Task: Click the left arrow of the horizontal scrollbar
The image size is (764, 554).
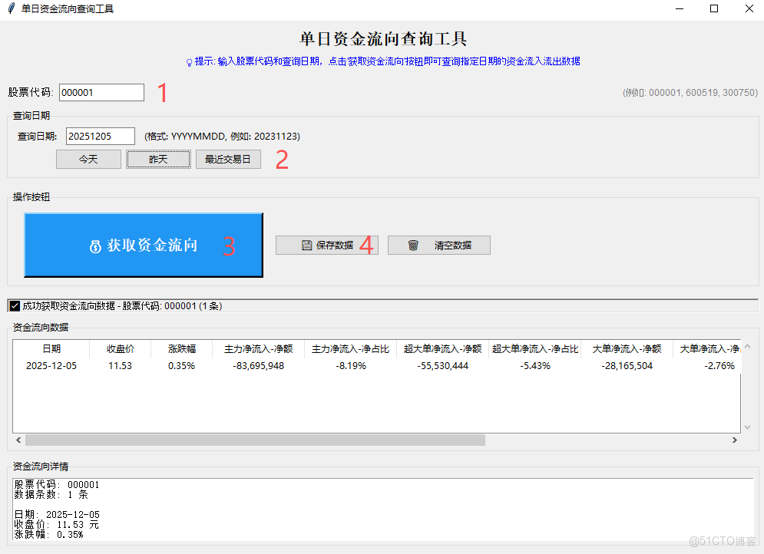Action: [x=18, y=440]
